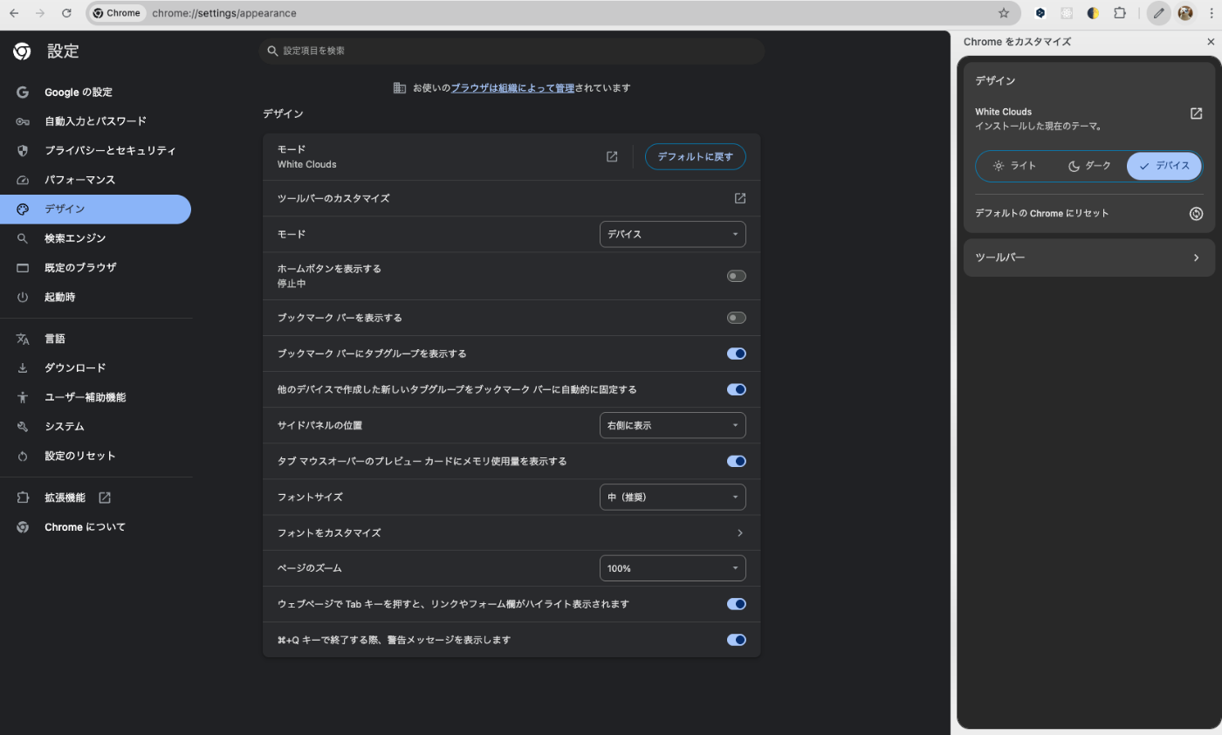Open the White Clouds theme link in the side panel
Image resolution: width=1222 pixels, height=735 pixels.
click(1197, 113)
